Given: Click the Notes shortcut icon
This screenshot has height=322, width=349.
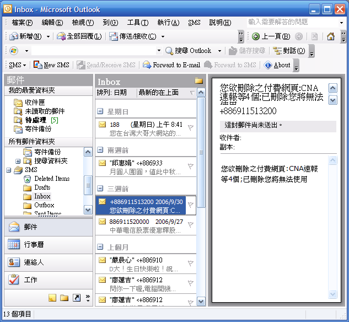Looking at the screenshot, I should coord(52,298).
